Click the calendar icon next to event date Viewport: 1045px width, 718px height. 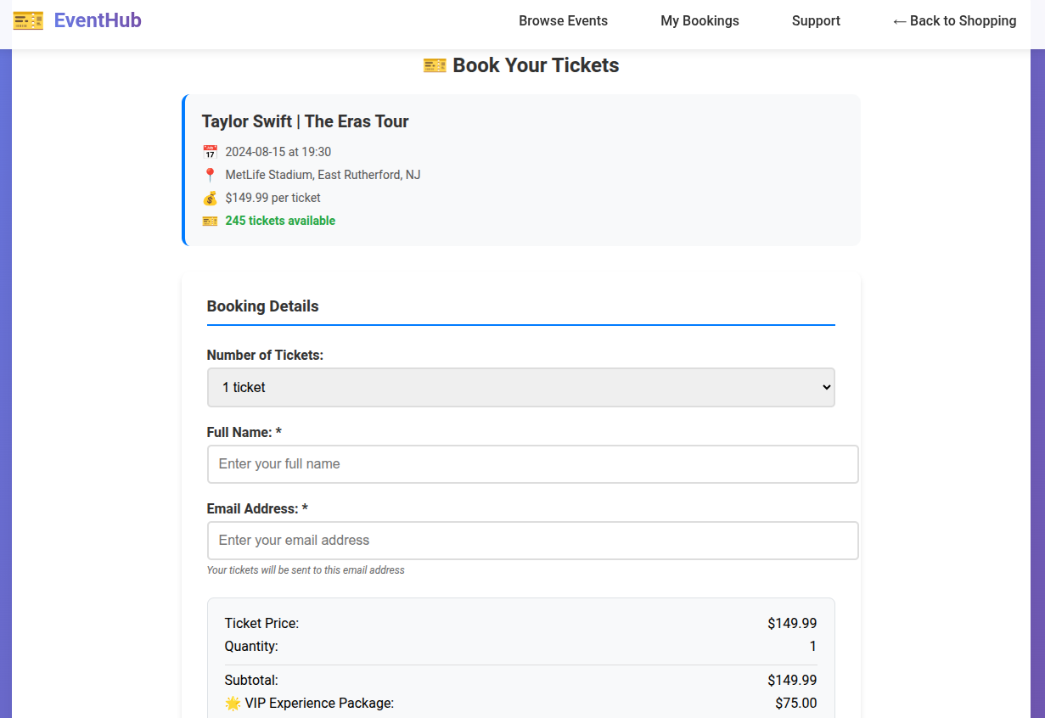tap(211, 153)
